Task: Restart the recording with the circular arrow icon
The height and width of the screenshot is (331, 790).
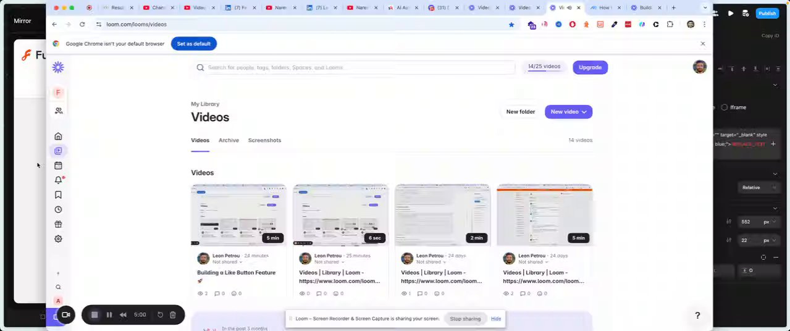Action: 160,315
